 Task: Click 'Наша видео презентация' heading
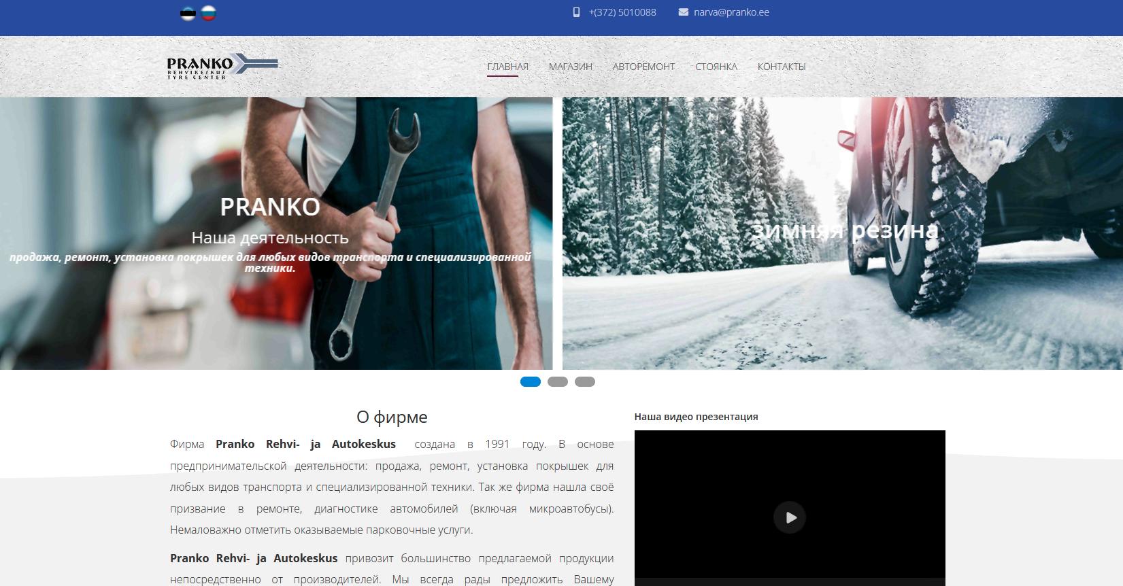[696, 417]
